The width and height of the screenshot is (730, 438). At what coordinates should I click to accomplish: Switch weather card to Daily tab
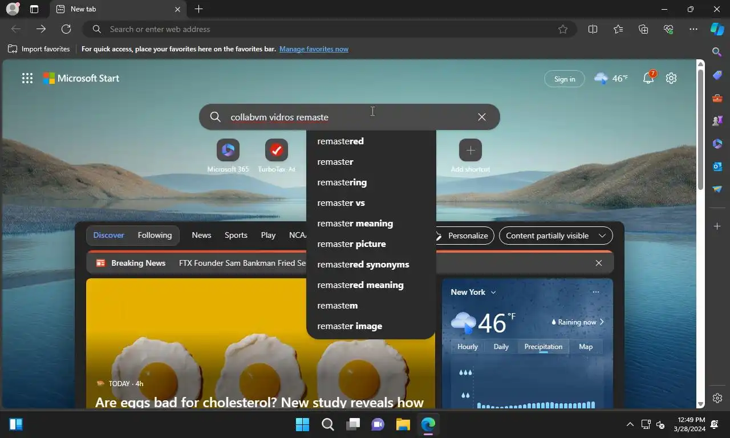(501, 346)
